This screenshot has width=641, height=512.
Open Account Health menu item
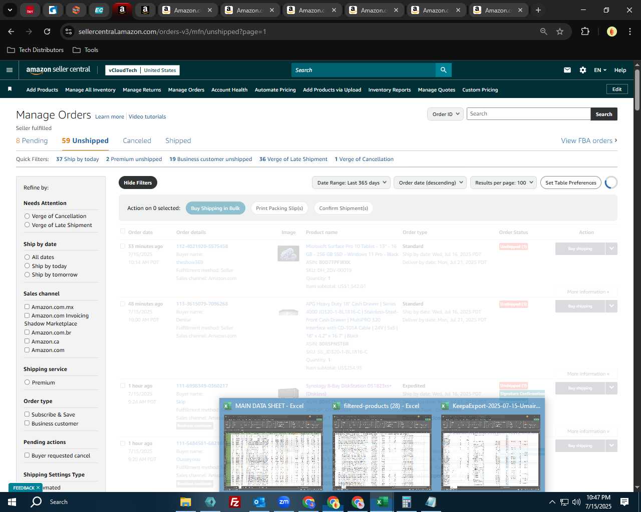pos(229,90)
